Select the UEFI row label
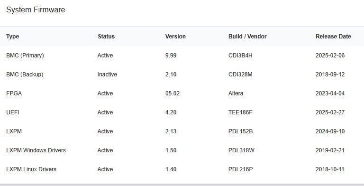This screenshot has height=186, width=364. (x=12, y=112)
